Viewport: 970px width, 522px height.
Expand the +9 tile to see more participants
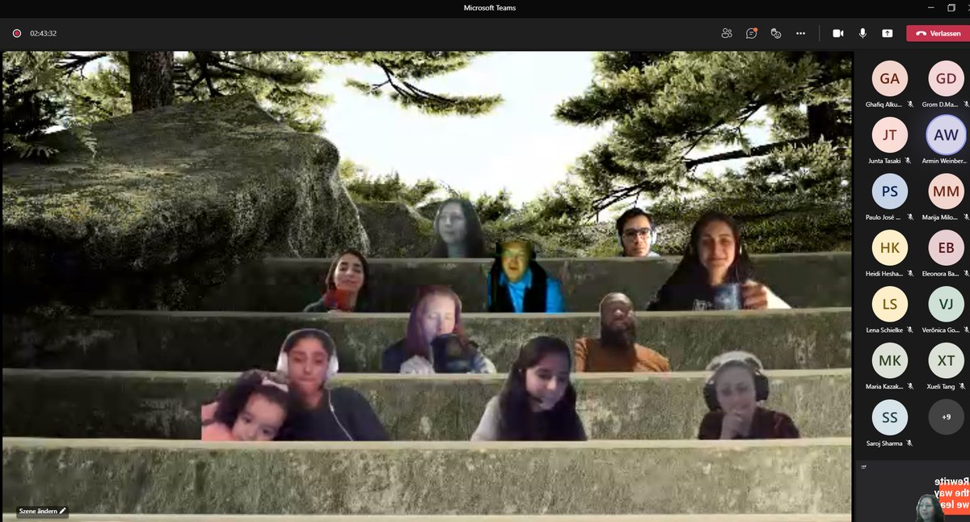[945, 417]
